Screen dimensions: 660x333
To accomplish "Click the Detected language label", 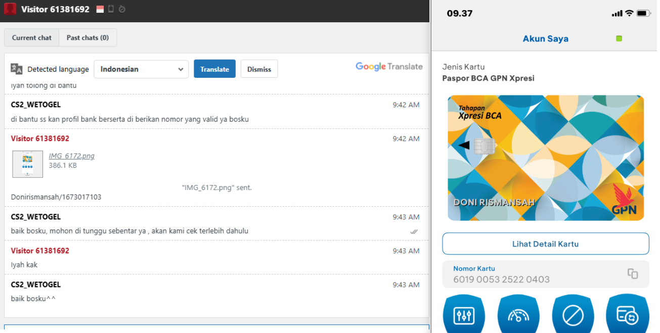I will pyautogui.click(x=58, y=69).
